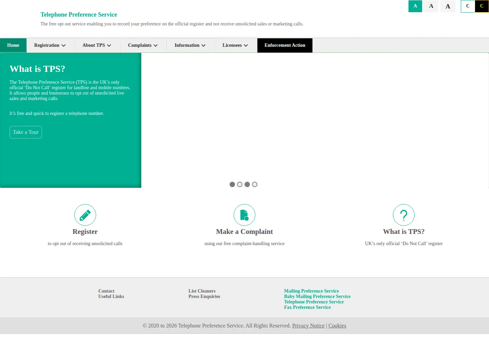
Task: Switch to white contrast C button
Action: 468,6
